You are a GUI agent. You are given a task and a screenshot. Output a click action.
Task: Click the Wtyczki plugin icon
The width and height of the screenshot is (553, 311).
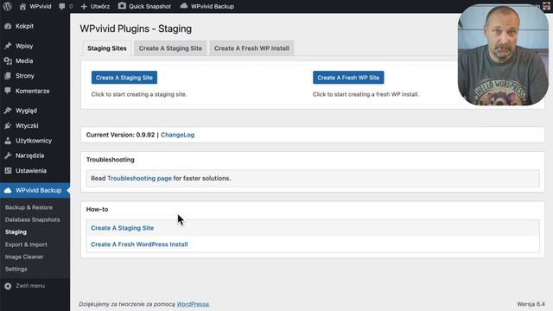point(8,125)
